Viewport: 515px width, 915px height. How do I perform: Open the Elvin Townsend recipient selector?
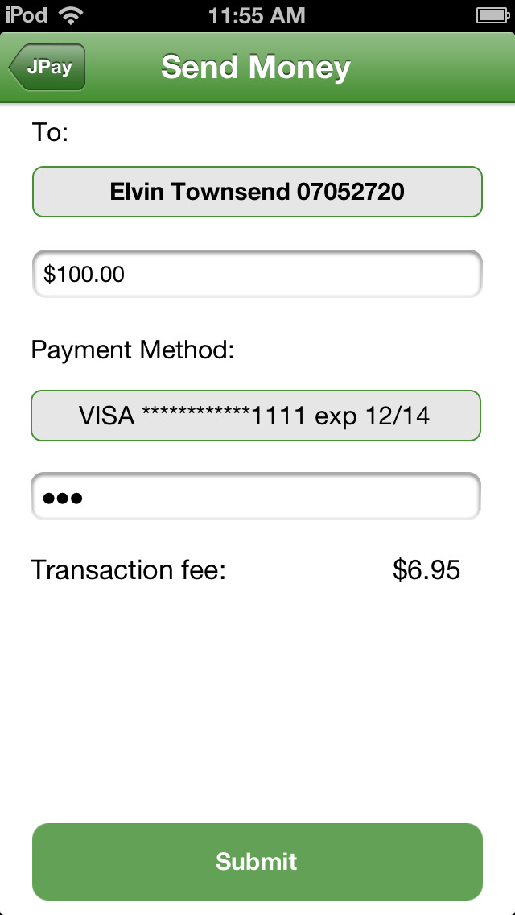(x=257, y=192)
